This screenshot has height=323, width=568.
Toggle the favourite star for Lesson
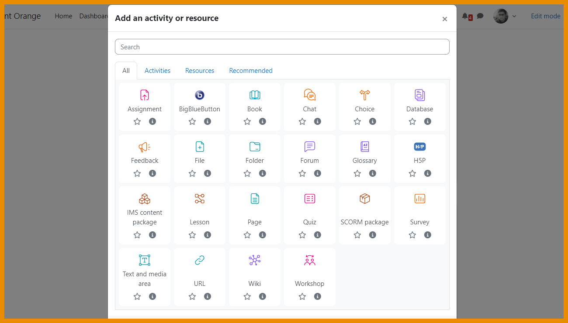pos(192,235)
